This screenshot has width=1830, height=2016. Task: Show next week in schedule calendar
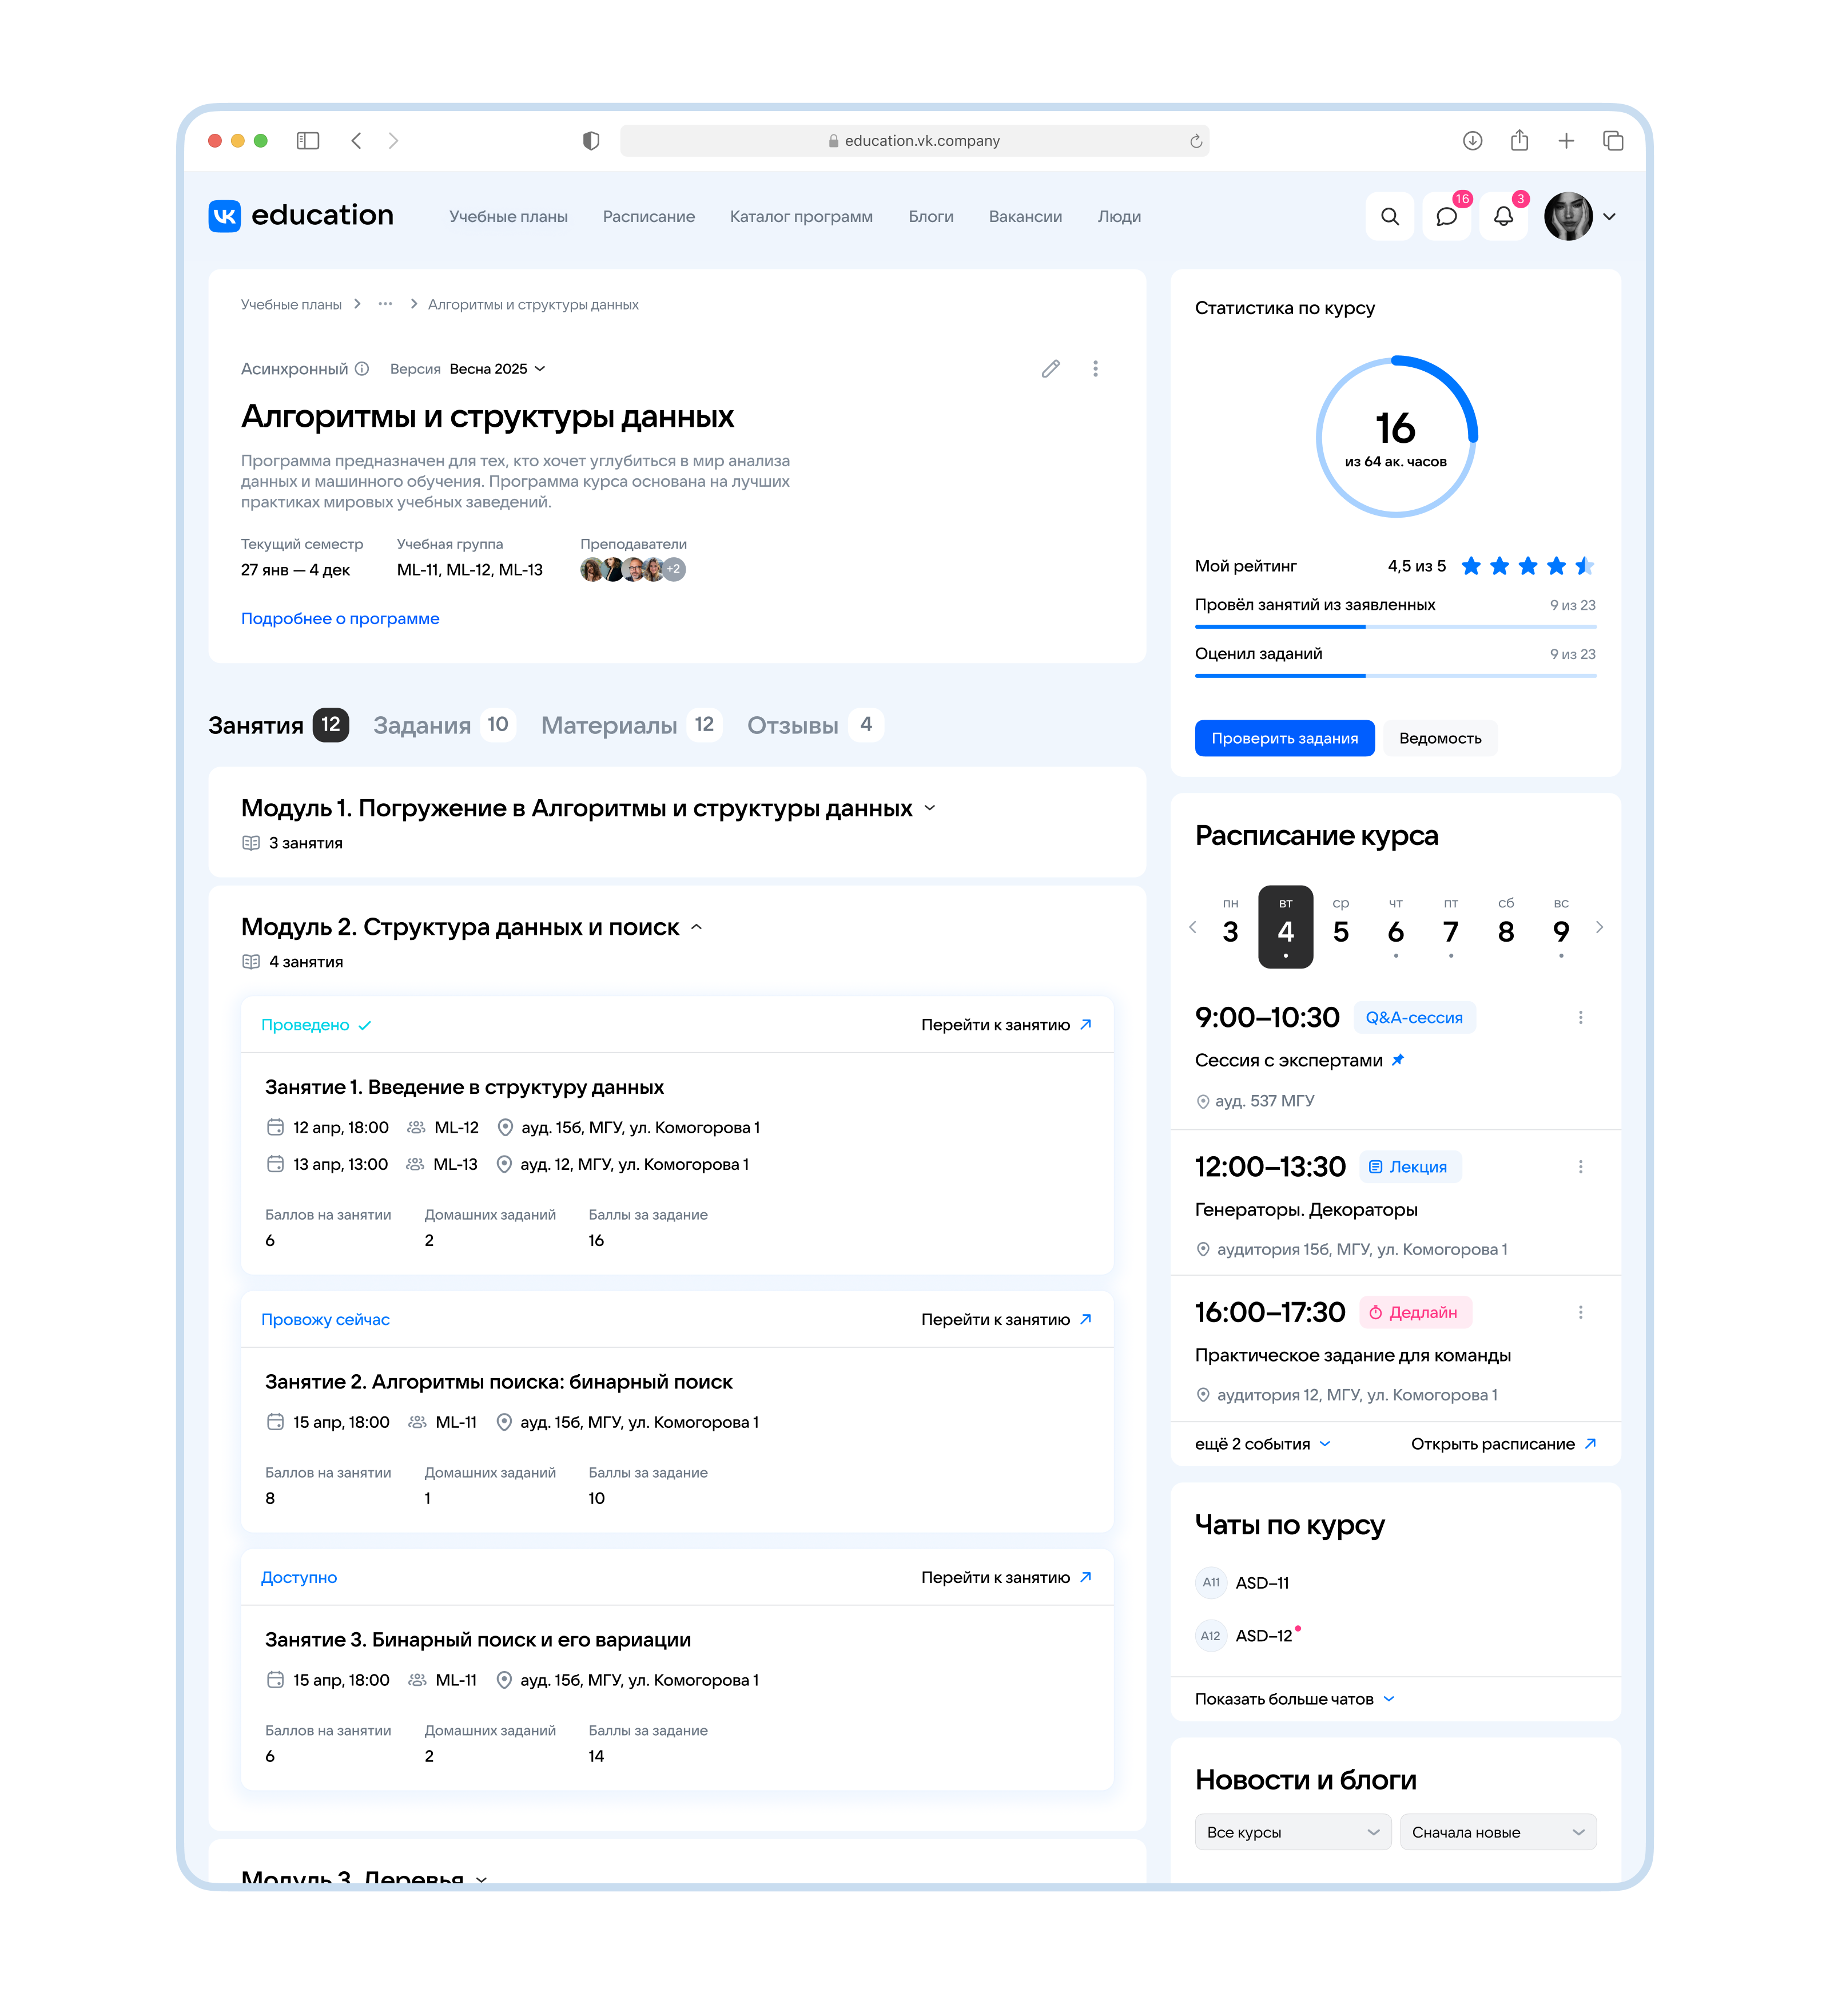point(1599,927)
